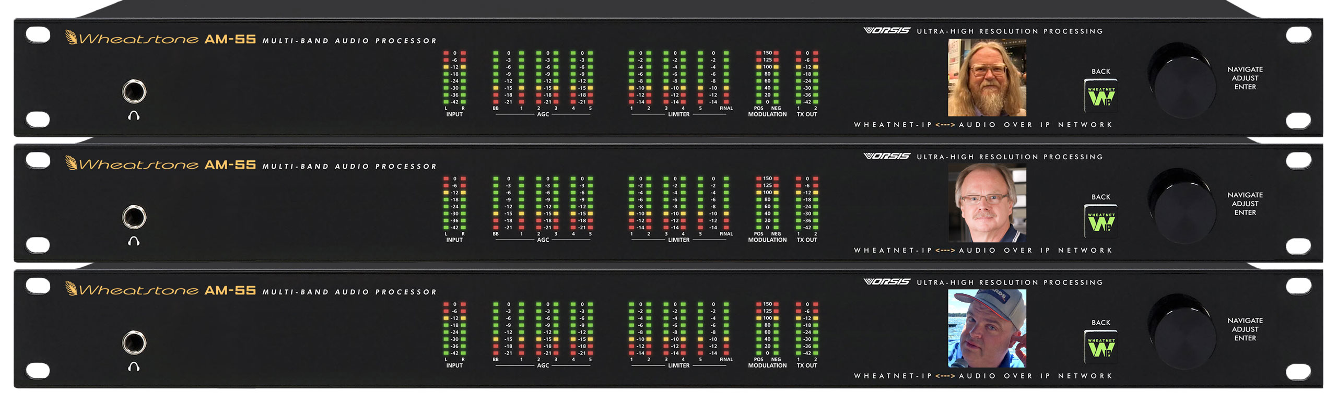Click 'ULTRA-HIGH RESOLUTION PROCESSING' on the bottom unit
The image size is (1337, 403).
click(1010, 282)
